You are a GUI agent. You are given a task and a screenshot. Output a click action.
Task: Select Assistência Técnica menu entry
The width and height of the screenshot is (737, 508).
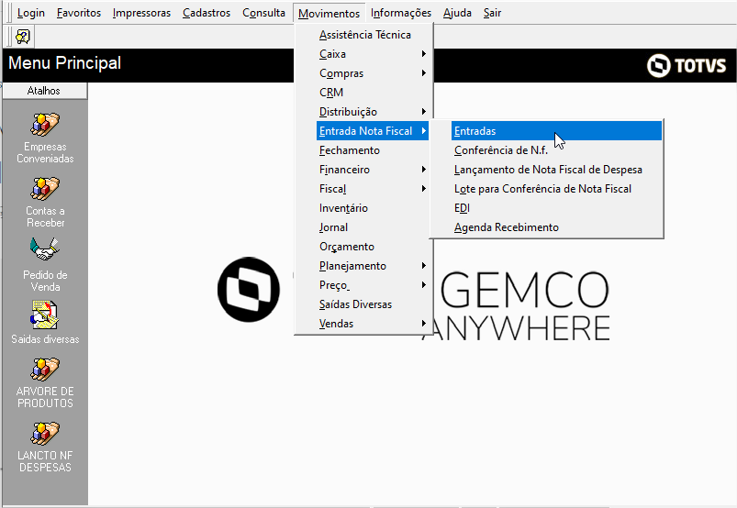(373, 35)
